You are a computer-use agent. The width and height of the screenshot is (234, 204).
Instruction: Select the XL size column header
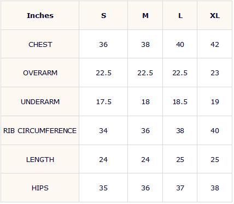[215, 15]
